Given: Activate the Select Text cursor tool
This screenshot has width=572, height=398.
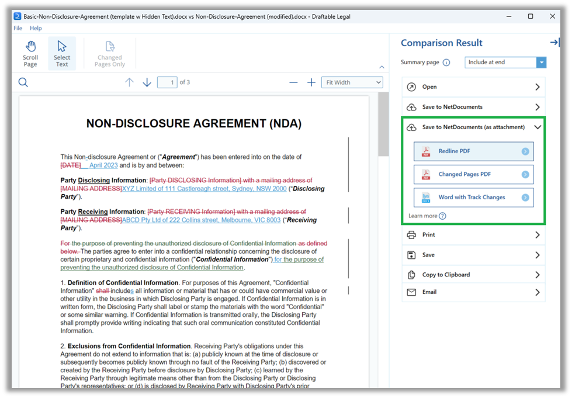Looking at the screenshot, I should pos(62,54).
